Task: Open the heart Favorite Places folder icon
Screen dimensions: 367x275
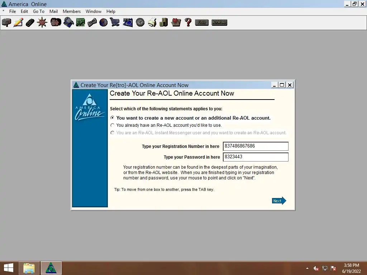Action: coord(176,23)
